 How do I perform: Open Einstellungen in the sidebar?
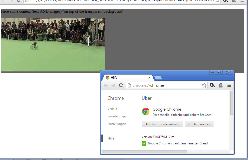click(117, 124)
